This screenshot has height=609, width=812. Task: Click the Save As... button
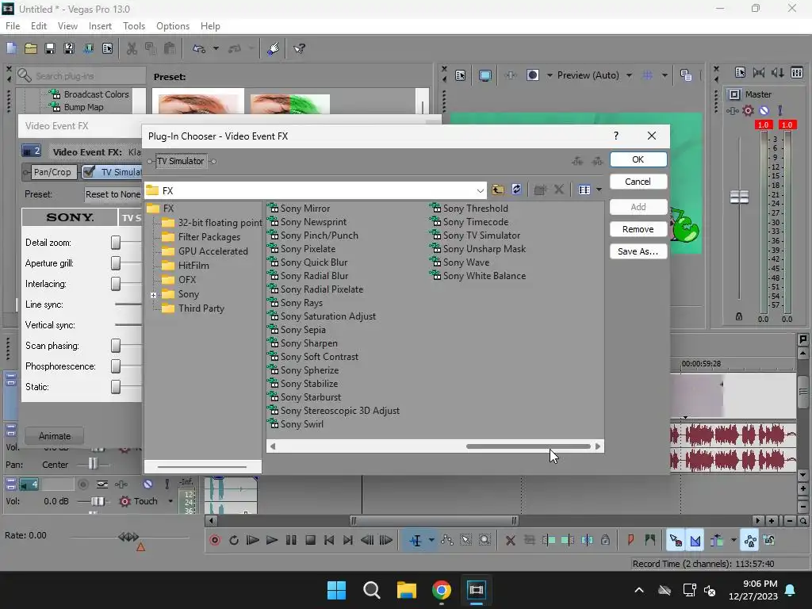point(638,251)
